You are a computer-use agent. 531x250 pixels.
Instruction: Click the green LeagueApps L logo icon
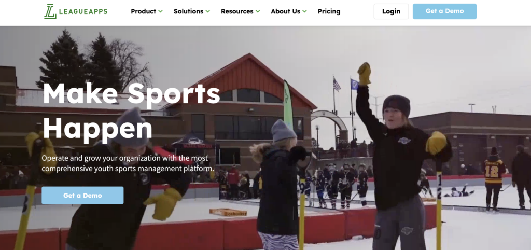(x=50, y=11)
